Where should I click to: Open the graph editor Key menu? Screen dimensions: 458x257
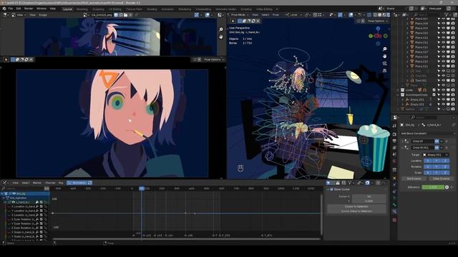(61, 183)
